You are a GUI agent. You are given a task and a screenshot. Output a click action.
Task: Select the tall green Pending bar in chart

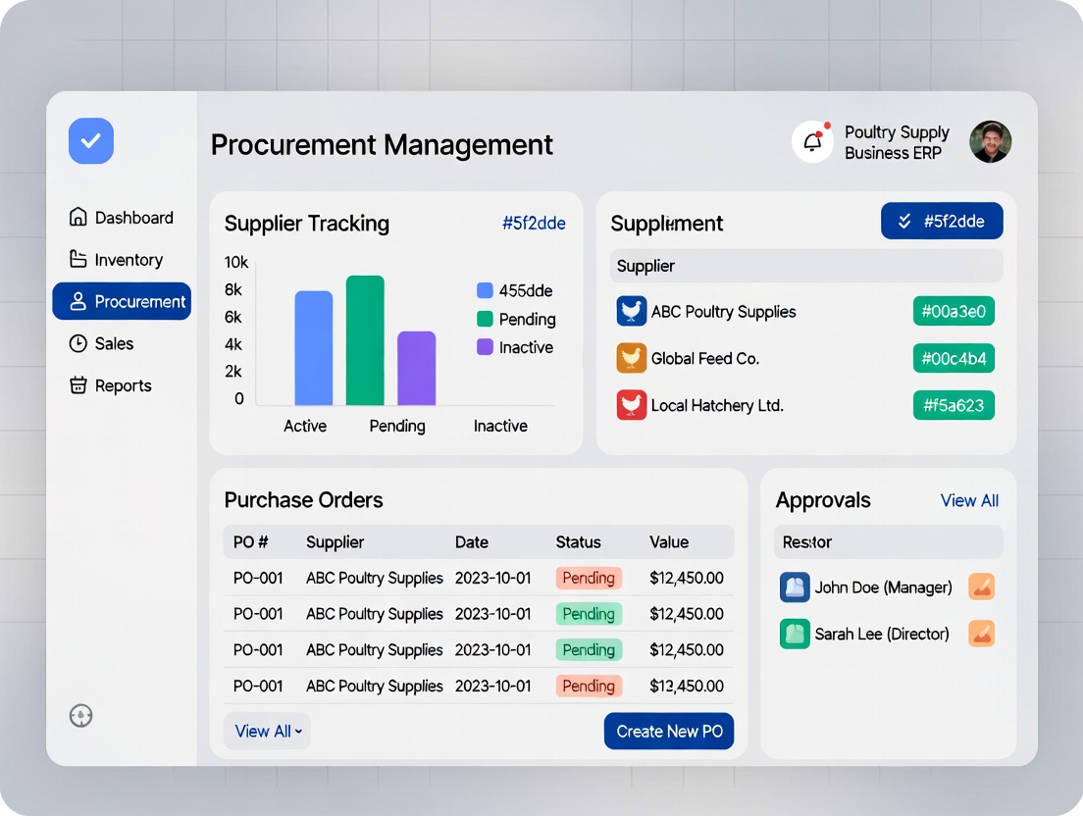coord(365,339)
